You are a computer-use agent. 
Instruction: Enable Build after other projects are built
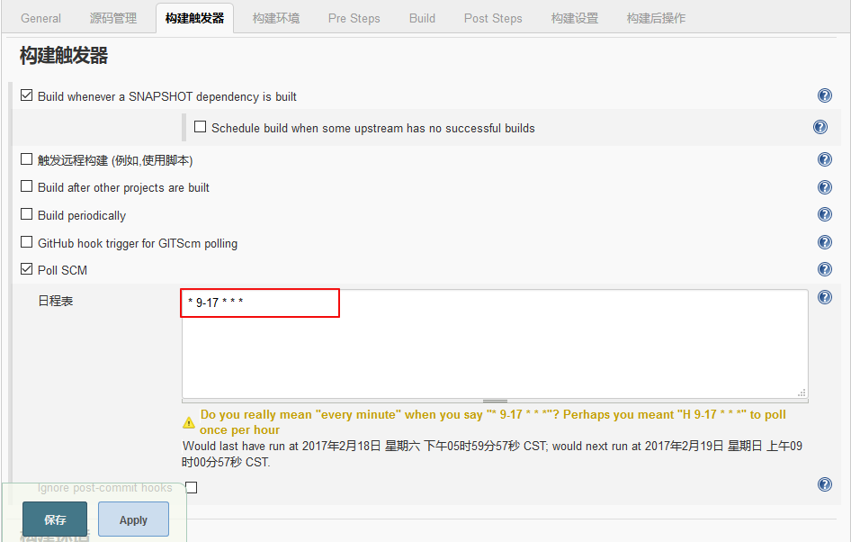tap(26, 186)
